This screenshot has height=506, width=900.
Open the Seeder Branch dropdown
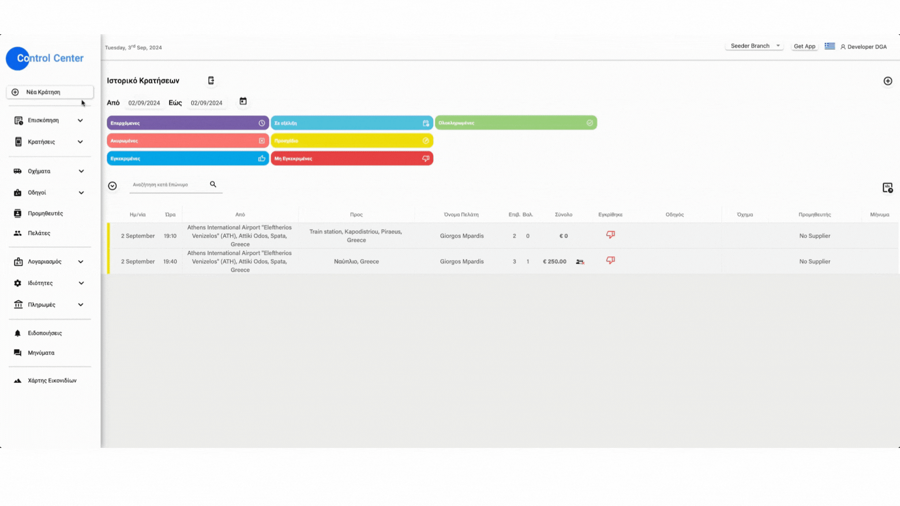click(755, 46)
